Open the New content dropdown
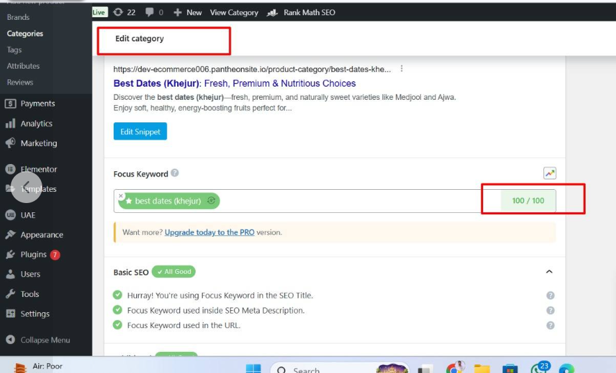 188,12
